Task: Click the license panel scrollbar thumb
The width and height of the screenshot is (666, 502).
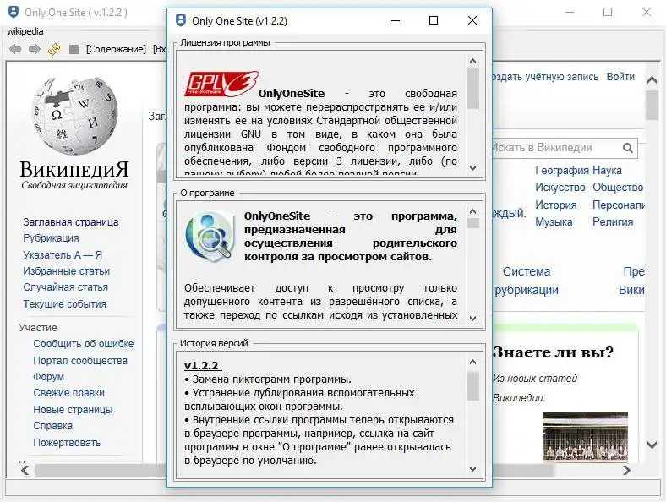Action: tap(472, 89)
